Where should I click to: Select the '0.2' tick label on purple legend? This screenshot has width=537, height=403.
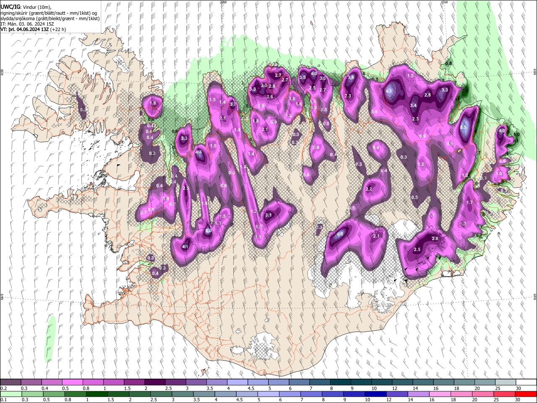[3, 388]
